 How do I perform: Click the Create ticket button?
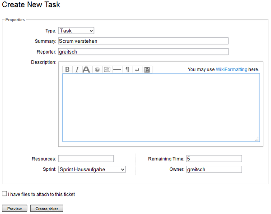[x=47, y=209]
